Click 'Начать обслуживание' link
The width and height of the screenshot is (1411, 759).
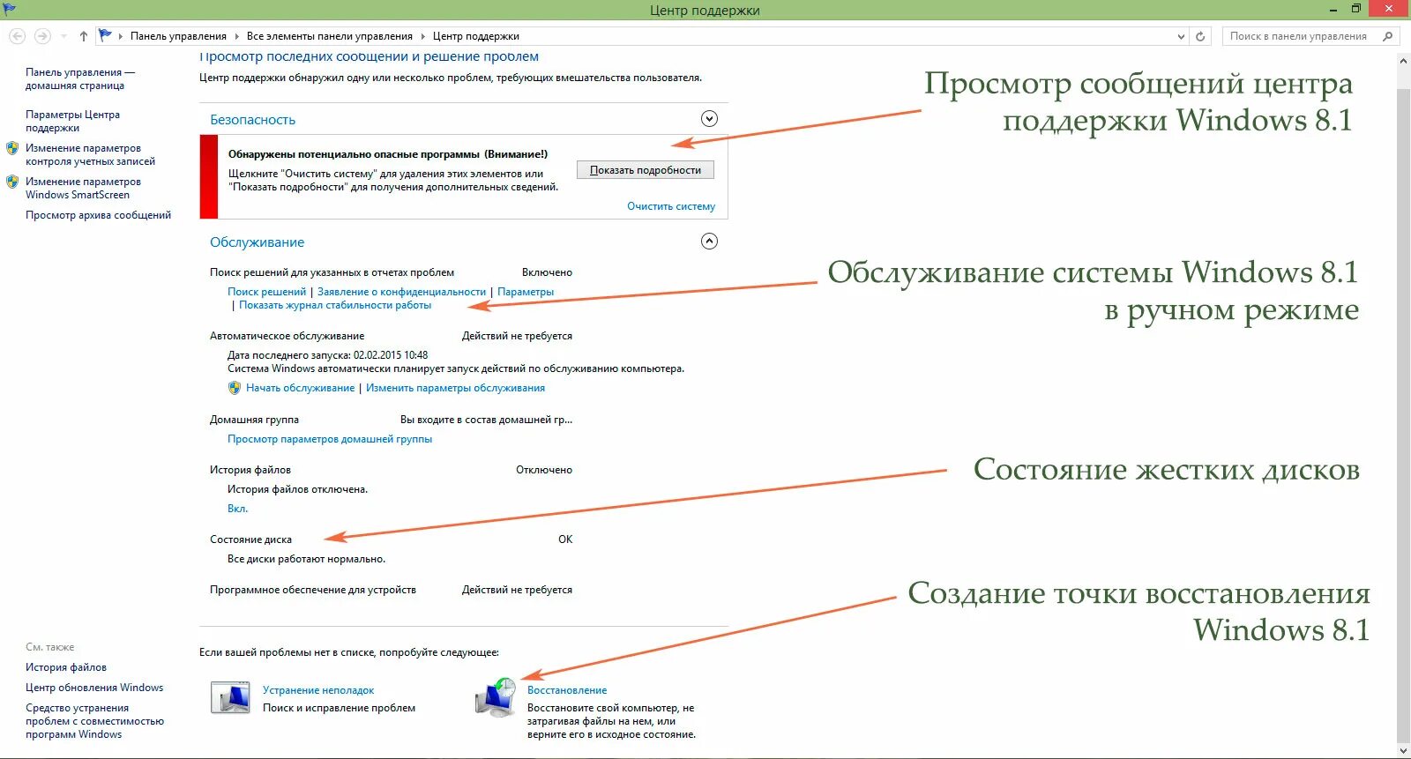click(x=300, y=388)
